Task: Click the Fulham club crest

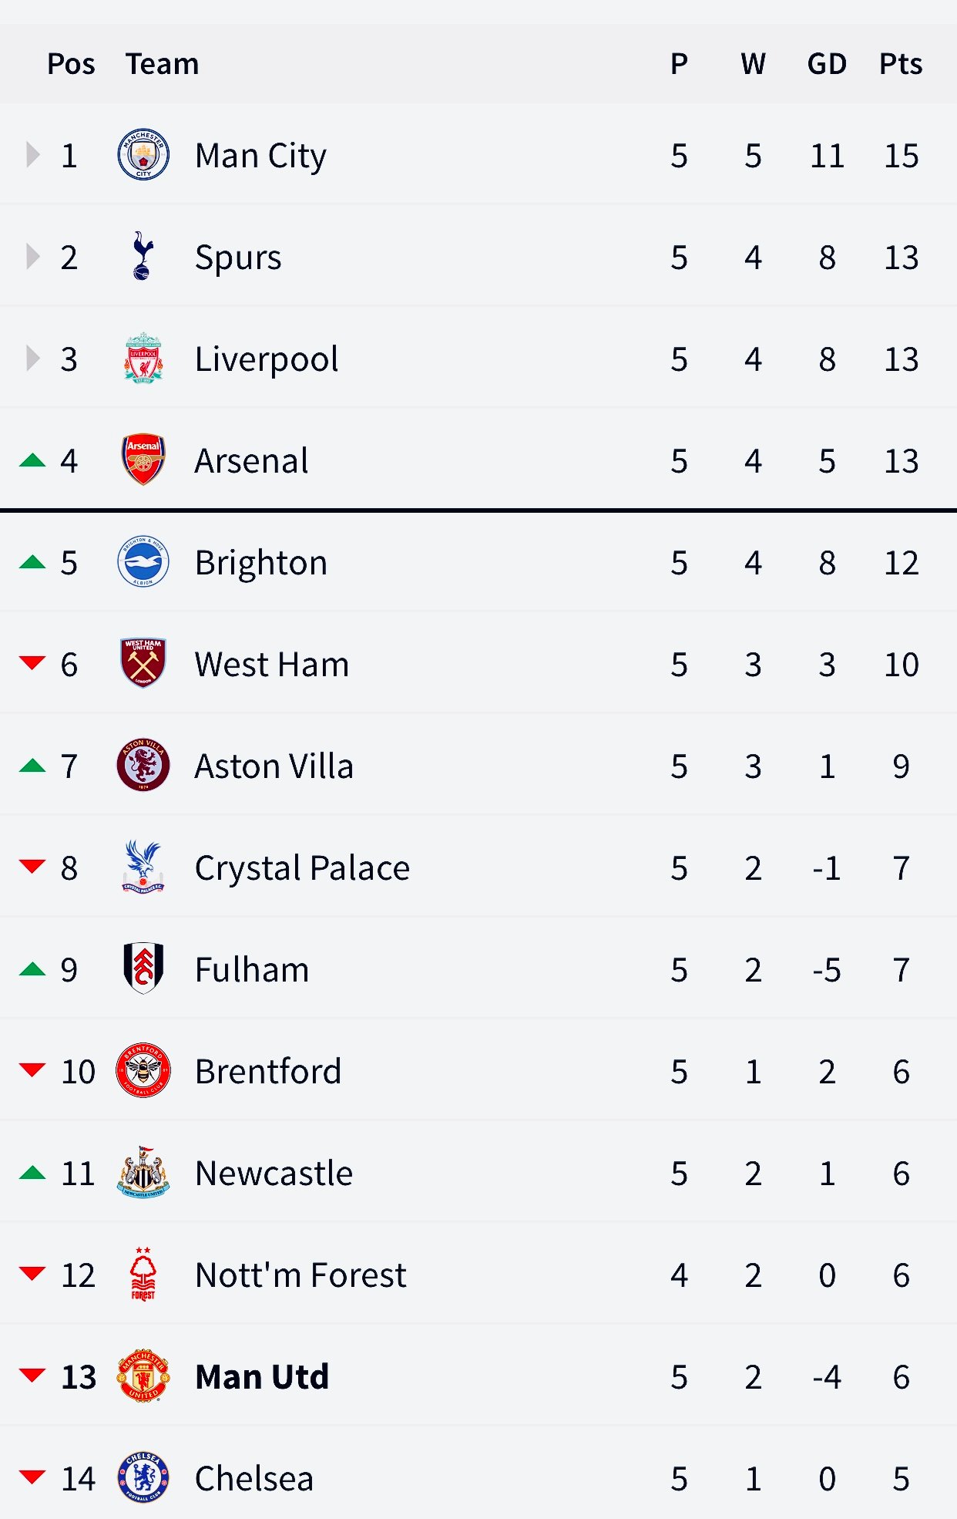Action: point(143,969)
